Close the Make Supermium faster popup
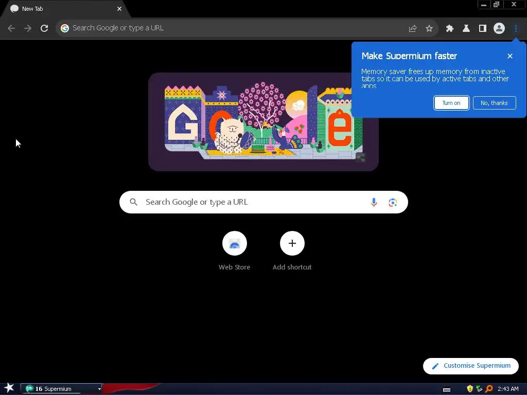The height and width of the screenshot is (395, 527). pyautogui.click(x=510, y=56)
